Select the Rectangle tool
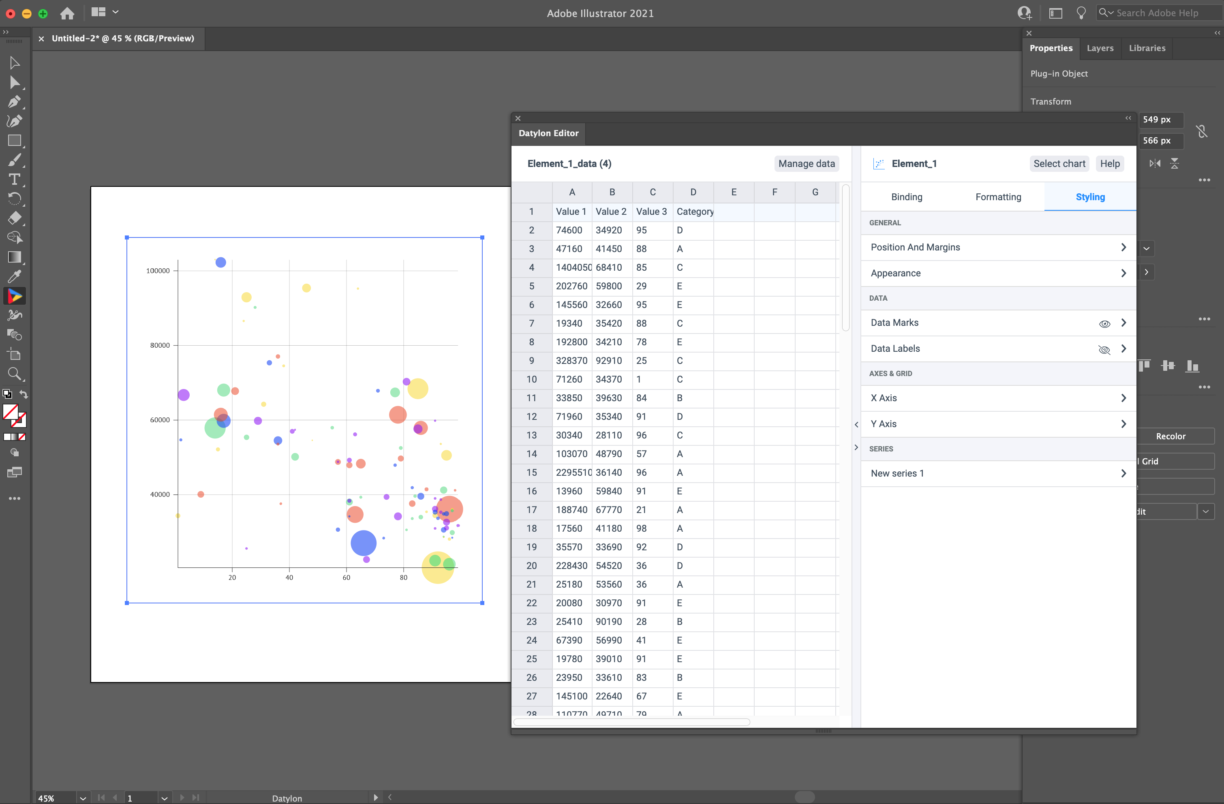The width and height of the screenshot is (1224, 804). coord(15,140)
